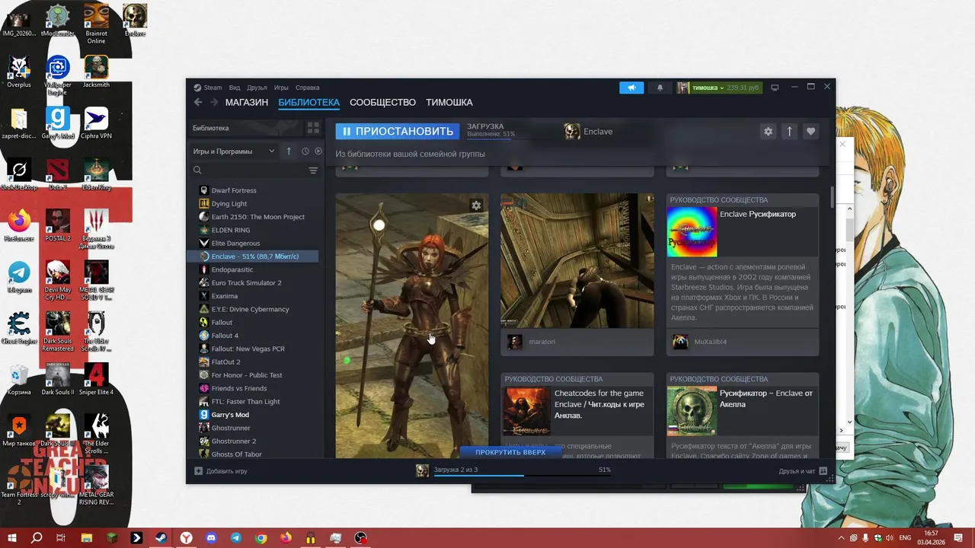Open OBS Studio from the taskbar
This screenshot has width=975, height=548.
[361, 538]
